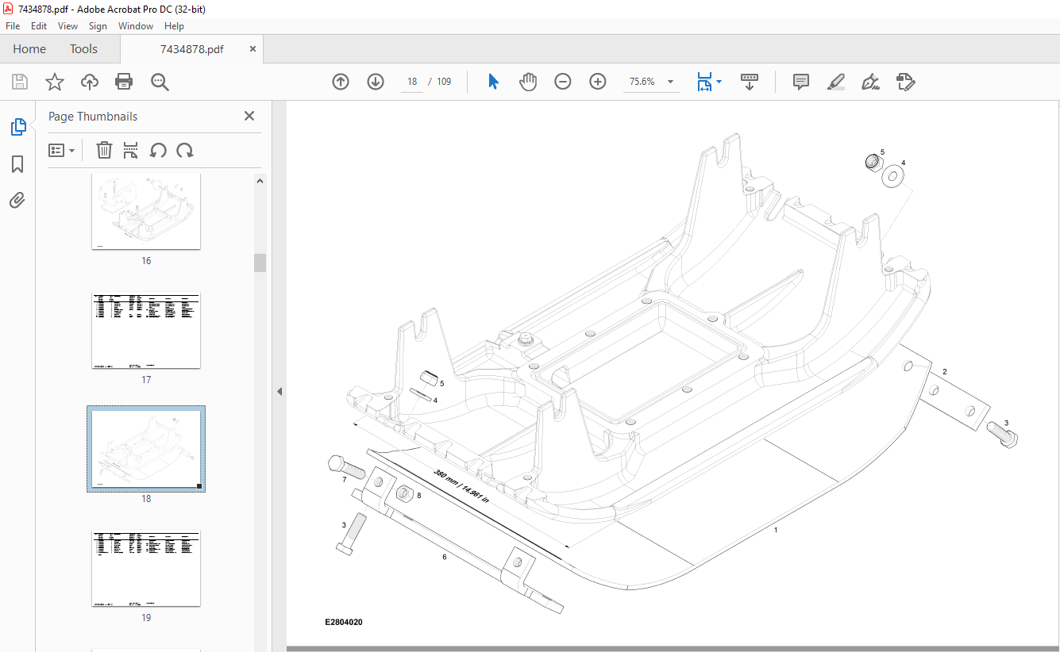Close the Page Thumbnails panel
The width and height of the screenshot is (1060, 652).
tap(249, 116)
